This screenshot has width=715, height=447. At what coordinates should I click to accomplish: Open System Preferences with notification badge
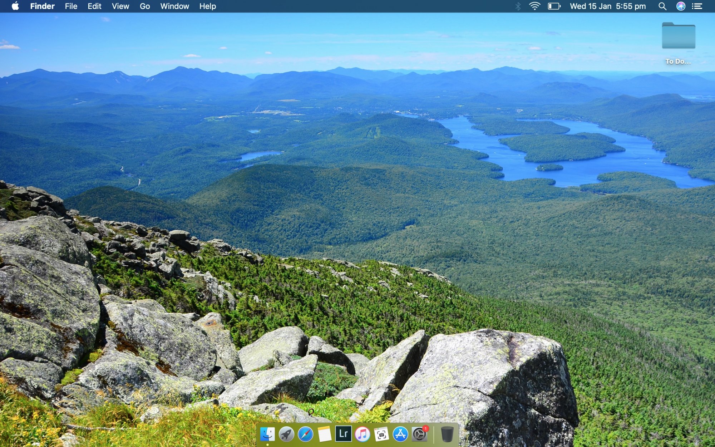point(419,434)
